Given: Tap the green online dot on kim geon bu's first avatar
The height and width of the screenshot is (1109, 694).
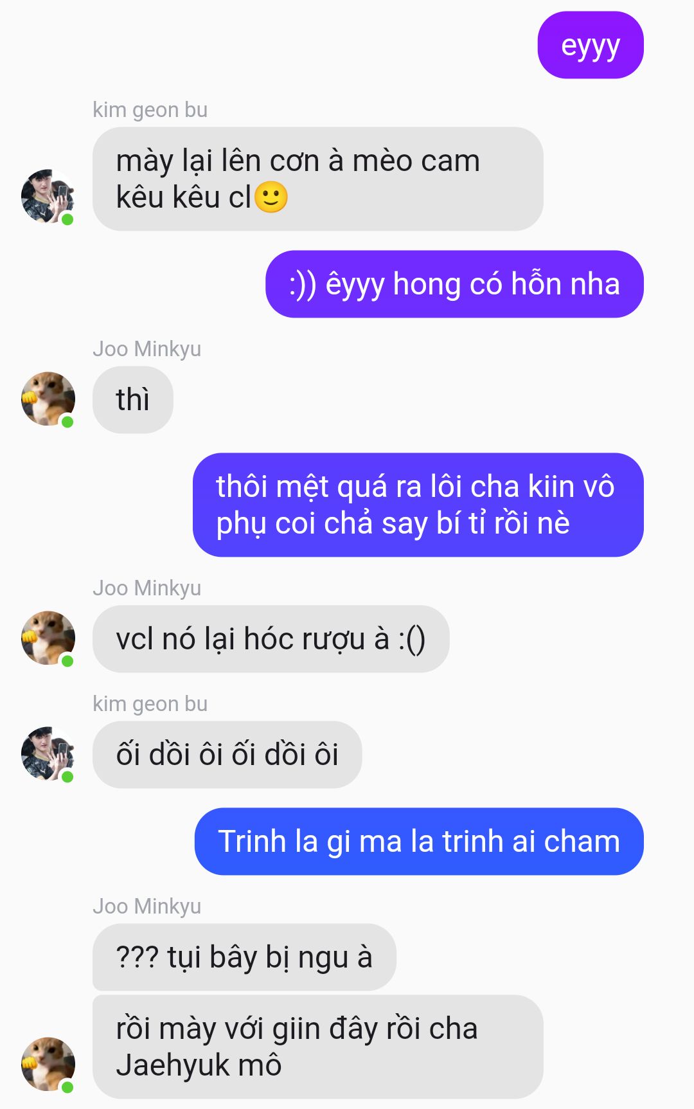Looking at the screenshot, I should click(67, 219).
